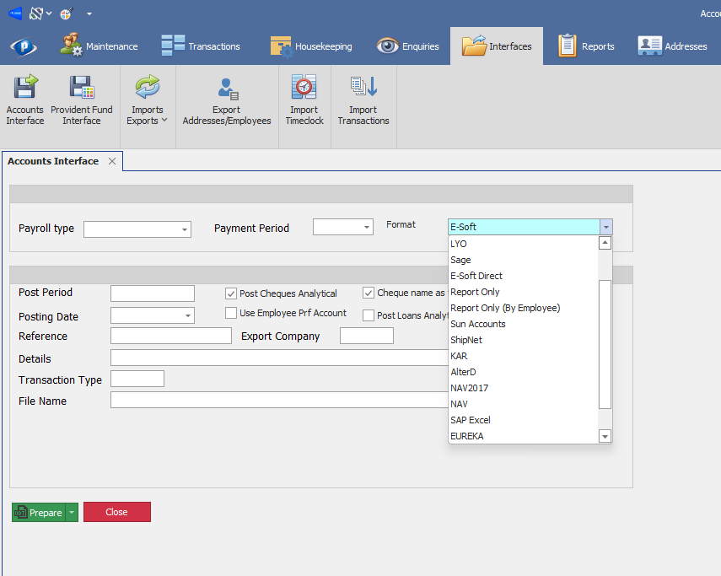Close the Accounts Interface document tab
The image size is (721, 576).
coord(112,161)
